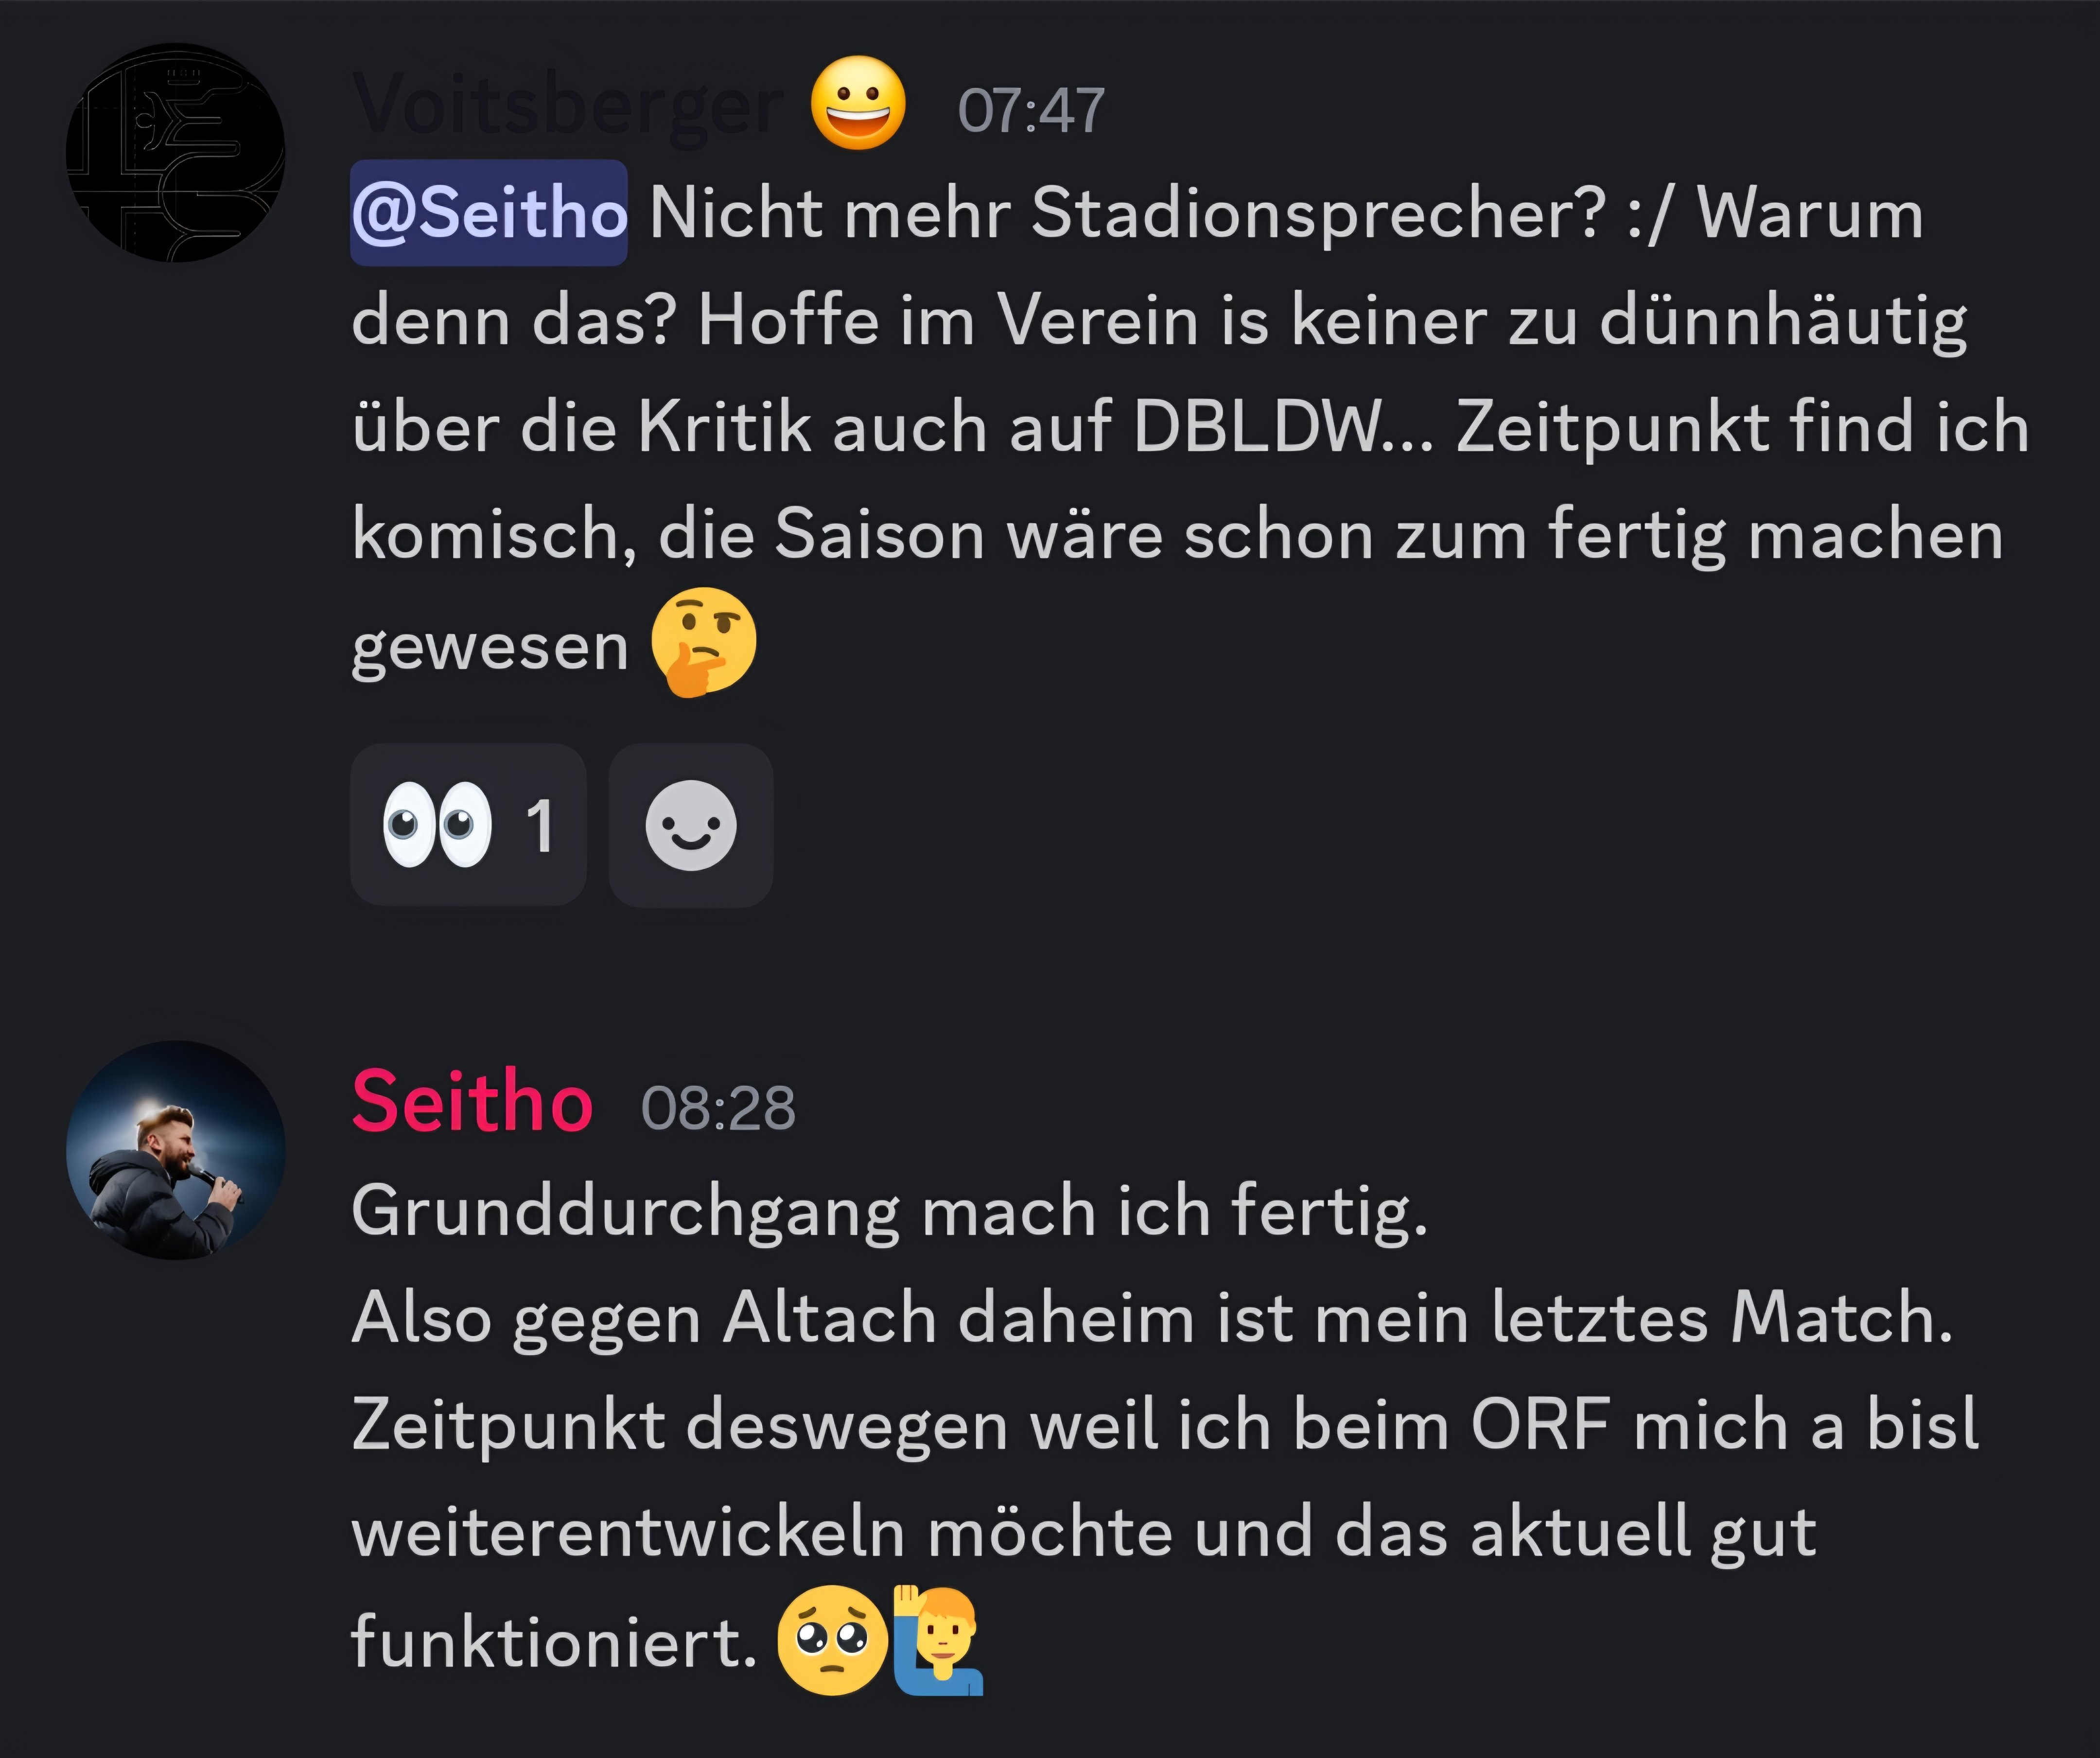Click the word Stadionsprecher in first message
2100x1758 pixels.
(1318, 213)
